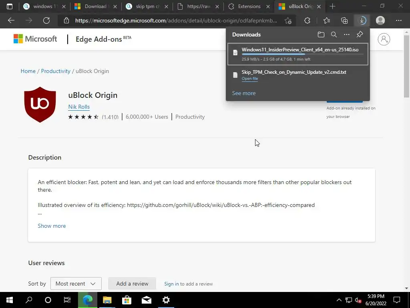The height and width of the screenshot is (308, 410).
Task: Open Task View on the taskbar
Action: click(67, 300)
